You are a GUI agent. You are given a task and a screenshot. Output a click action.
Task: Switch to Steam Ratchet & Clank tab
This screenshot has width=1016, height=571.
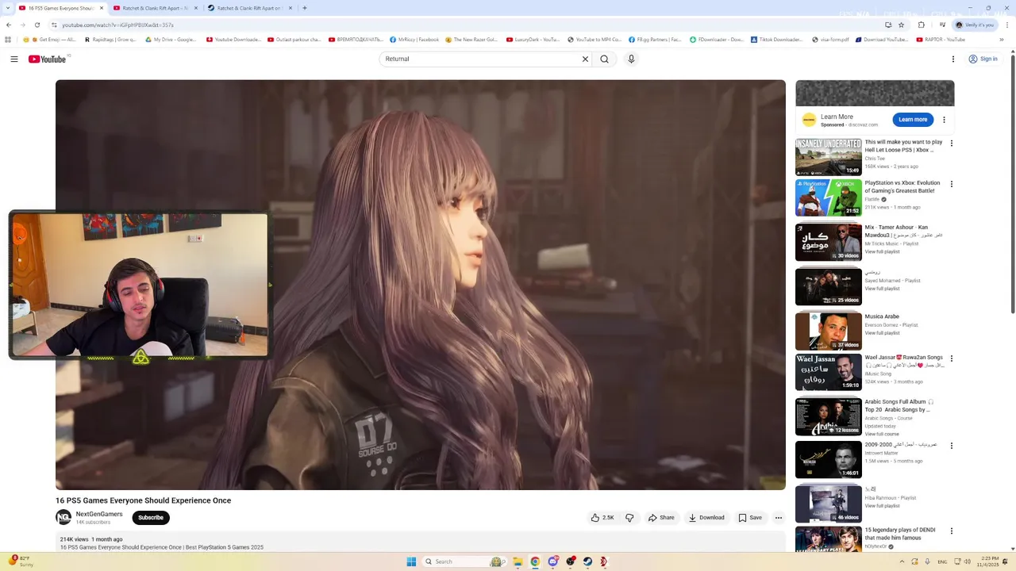click(x=249, y=8)
